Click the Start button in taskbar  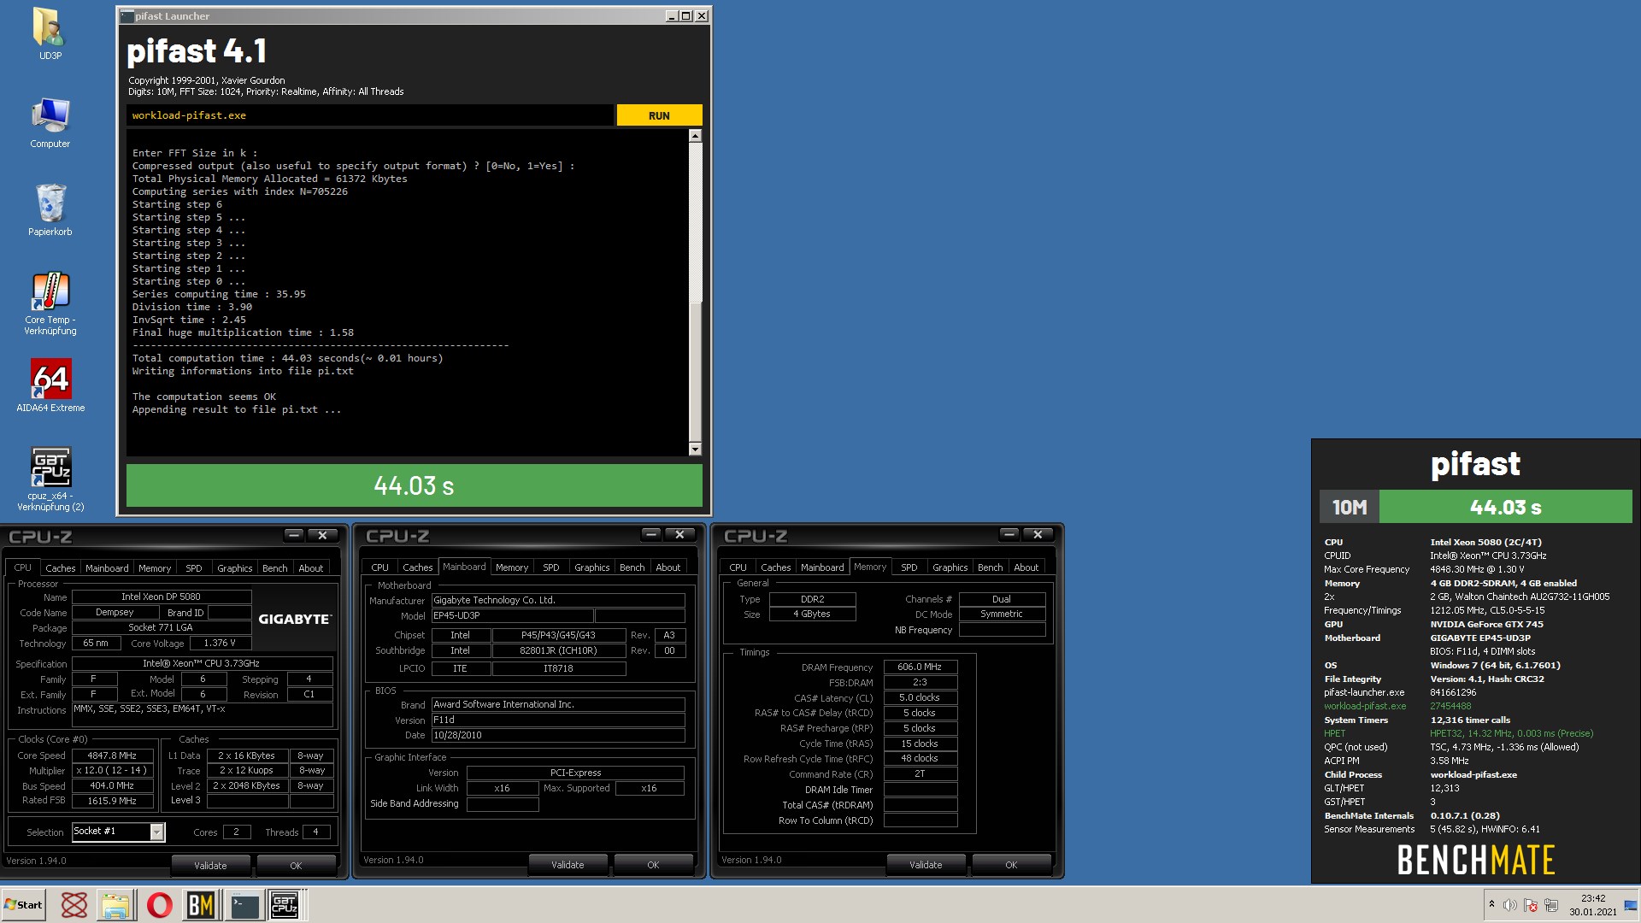coord(23,905)
